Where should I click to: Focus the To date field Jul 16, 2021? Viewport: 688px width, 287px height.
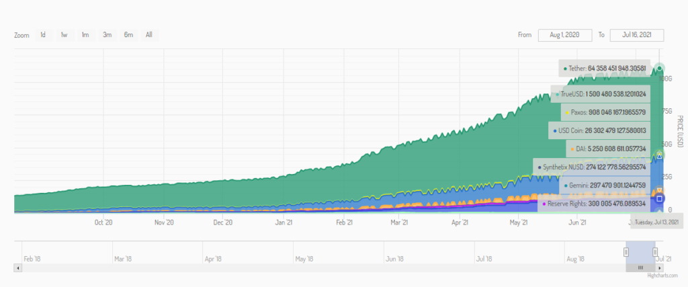click(637, 35)
